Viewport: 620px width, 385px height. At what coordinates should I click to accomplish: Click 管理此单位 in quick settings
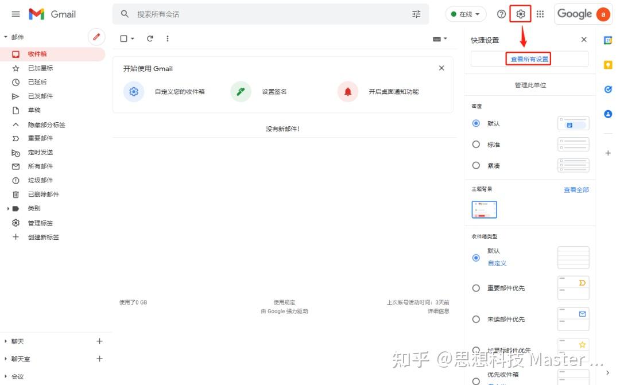click(x=530, y=85)
